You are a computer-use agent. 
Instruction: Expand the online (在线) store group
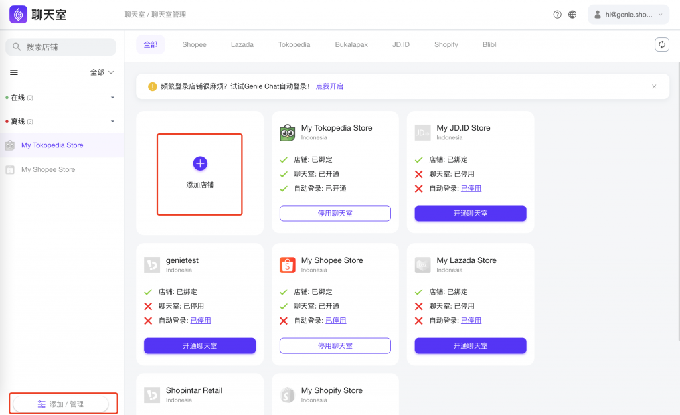(x=113, y=98)
